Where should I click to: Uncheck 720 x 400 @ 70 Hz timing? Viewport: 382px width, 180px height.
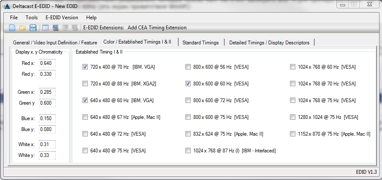point(85,67)
